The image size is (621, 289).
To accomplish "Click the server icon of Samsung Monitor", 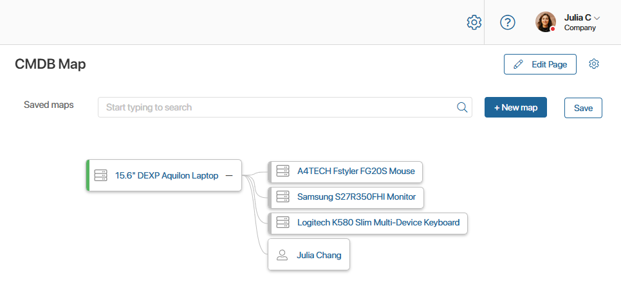I will [283, 197].
